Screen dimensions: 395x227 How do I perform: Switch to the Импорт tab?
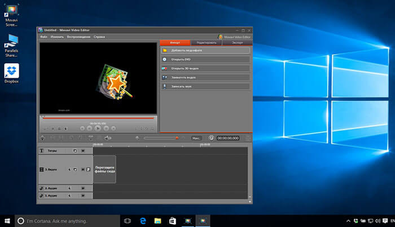(175, 42)
